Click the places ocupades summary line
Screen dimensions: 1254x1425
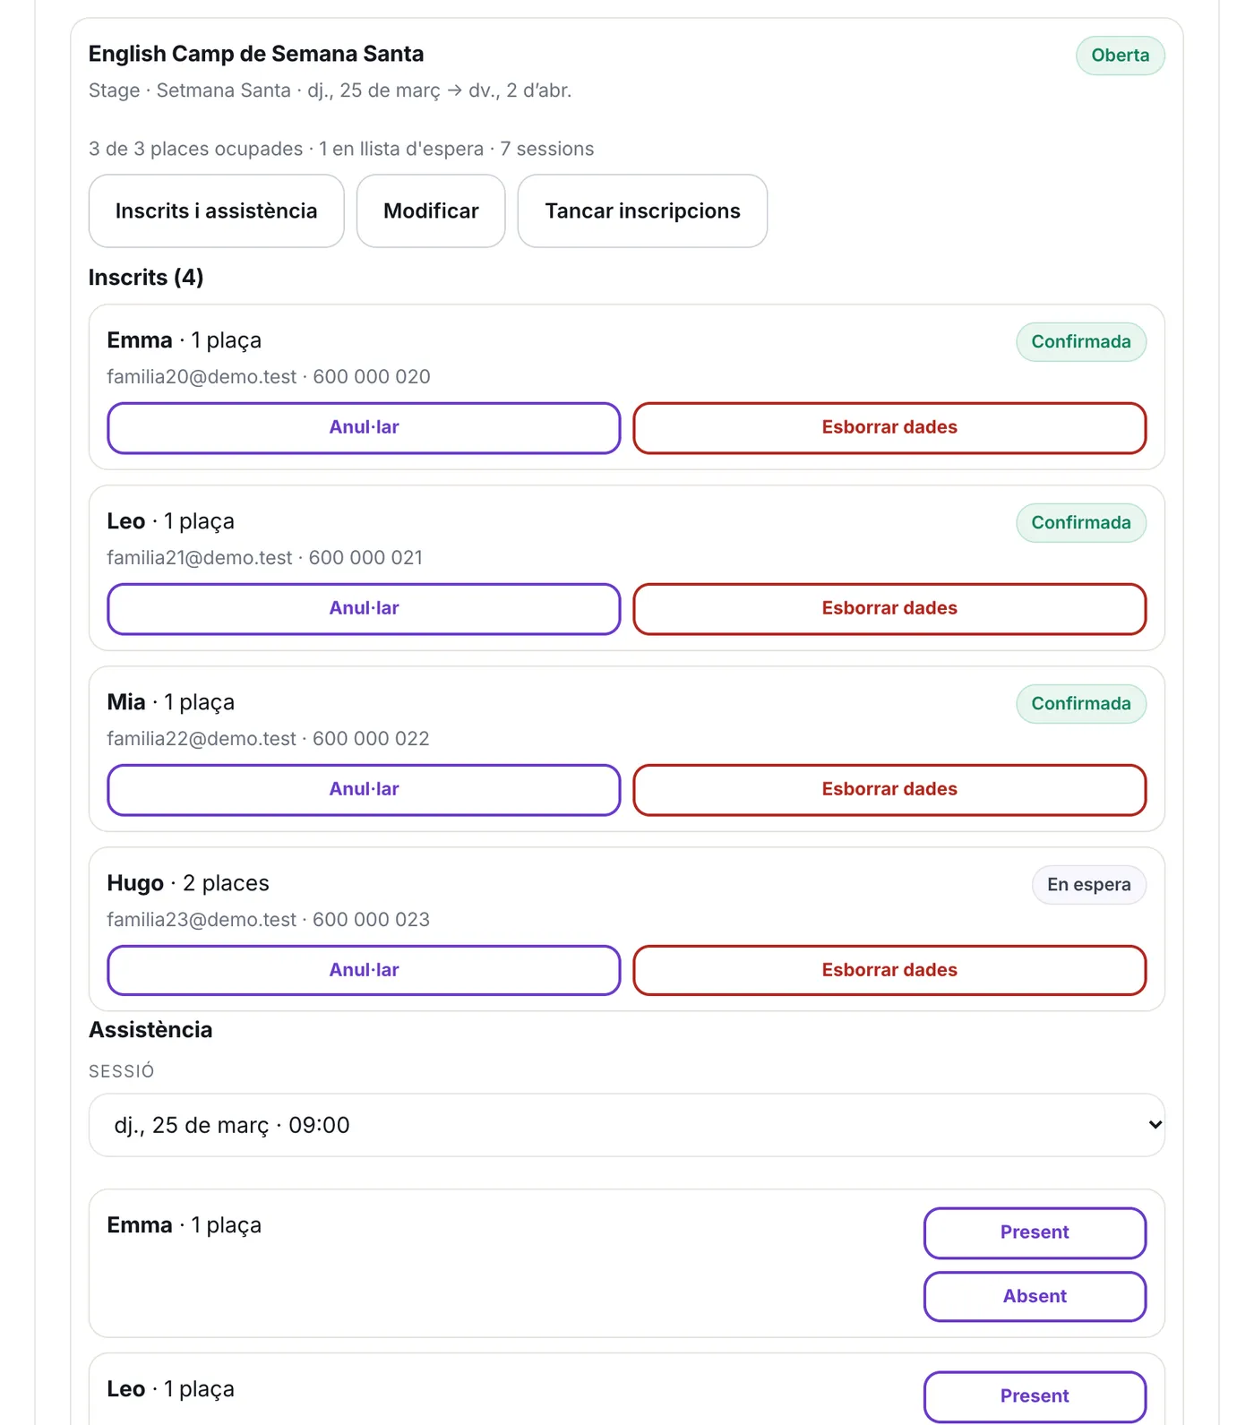pyautogui.click(x=341, y=149)
